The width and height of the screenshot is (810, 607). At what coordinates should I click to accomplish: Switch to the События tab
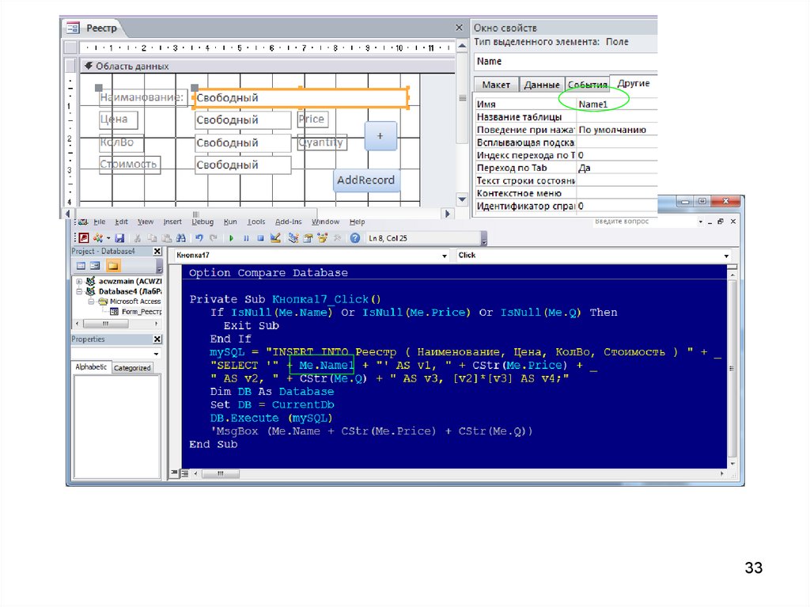click(587, 85)
